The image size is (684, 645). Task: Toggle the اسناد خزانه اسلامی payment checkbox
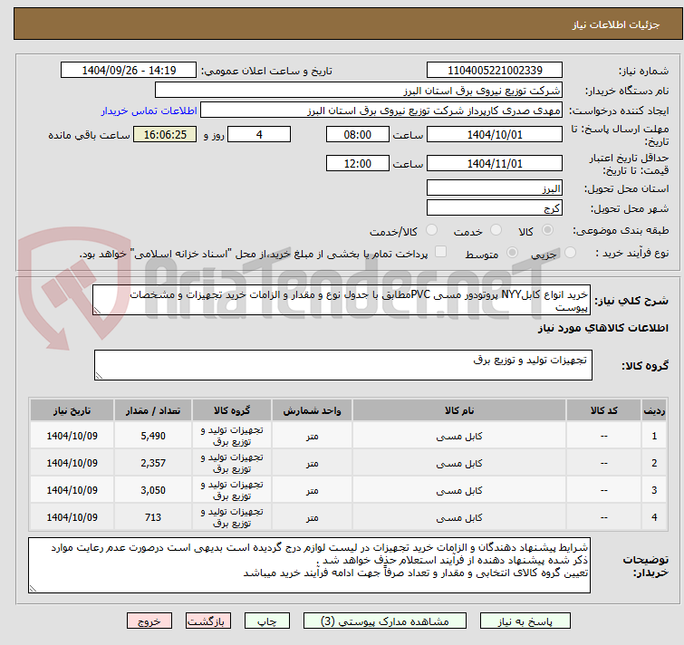pos(440,252)
